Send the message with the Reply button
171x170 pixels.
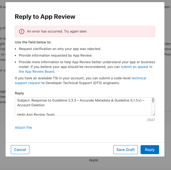150,150
